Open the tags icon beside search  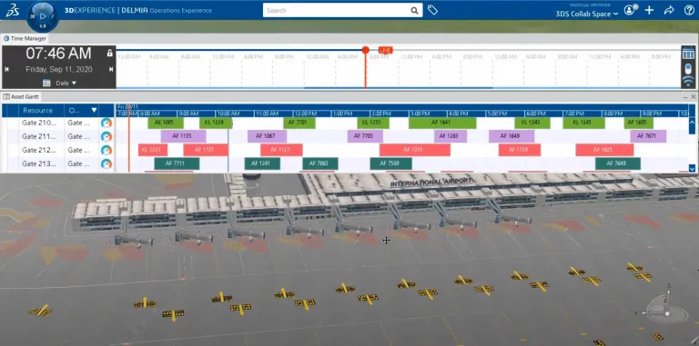click(432, 10)
